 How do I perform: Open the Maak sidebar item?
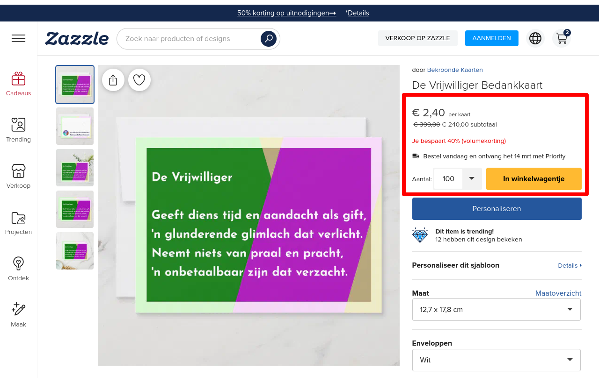click(x=18, y=314)
